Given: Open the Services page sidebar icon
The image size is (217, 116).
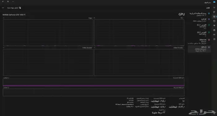Looking at the screenshot, I should click(x=214, y=39).
